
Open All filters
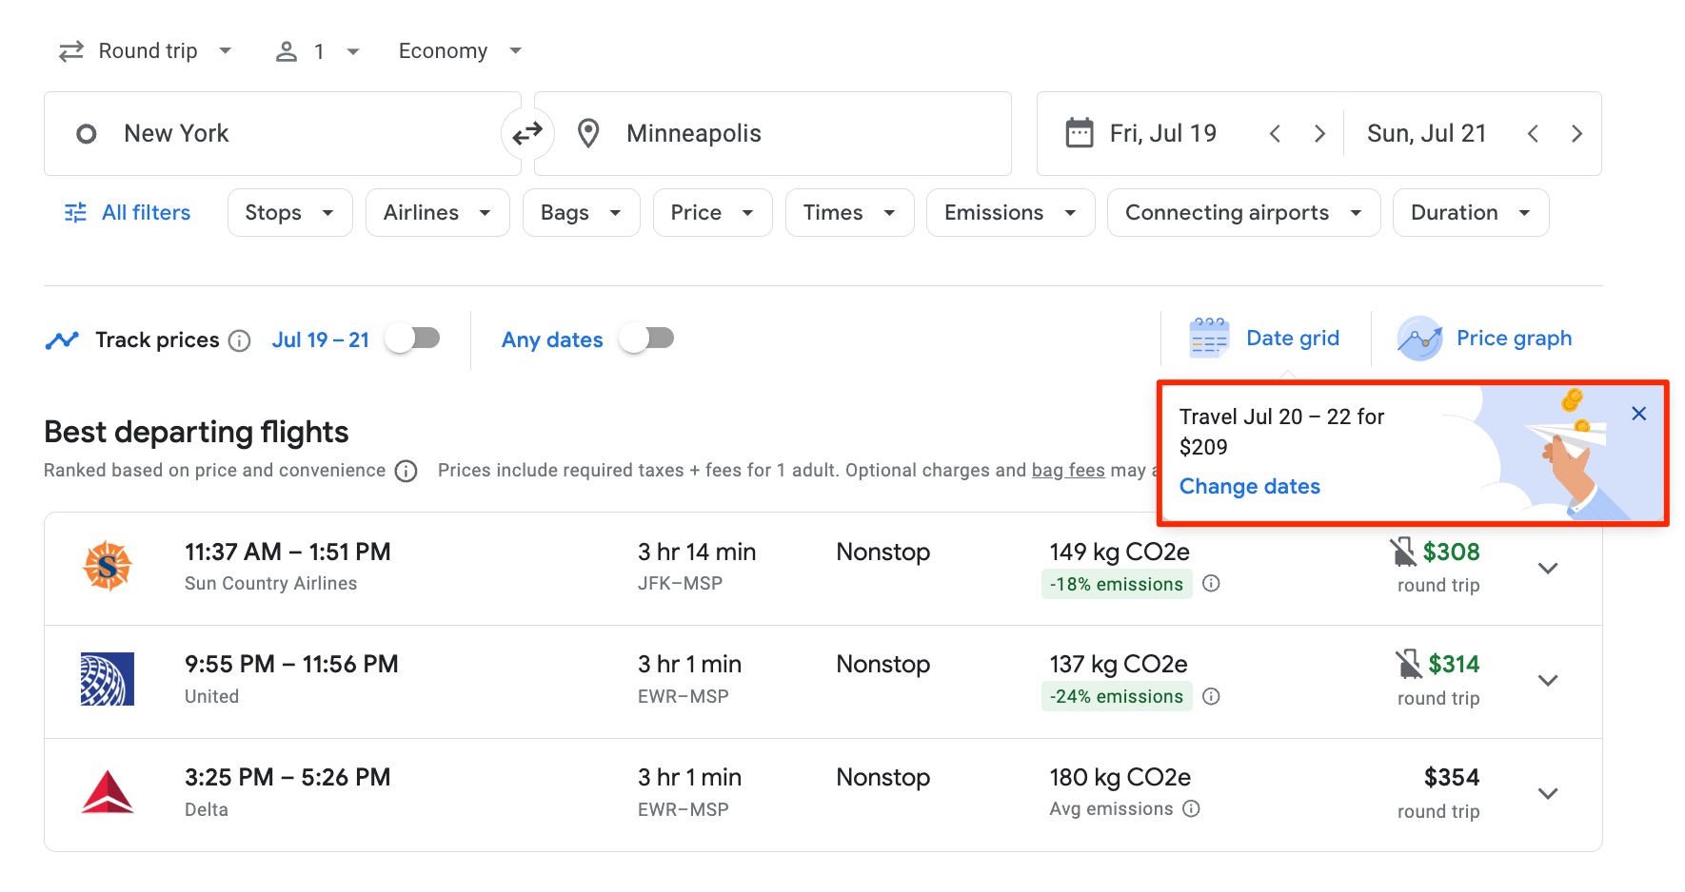click(125, 212)
